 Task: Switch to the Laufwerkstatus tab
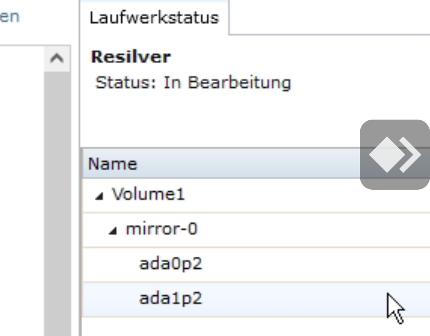tap(154, 18)
